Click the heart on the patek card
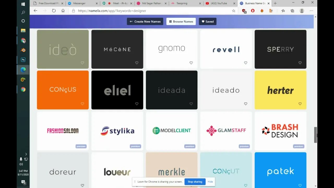This screenshot has height=188, width=334. [300, 185]
